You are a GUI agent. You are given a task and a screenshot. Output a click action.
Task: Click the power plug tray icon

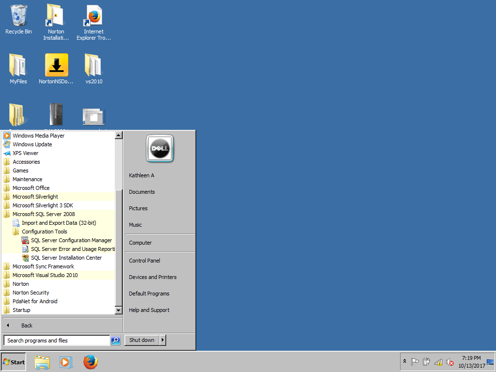(x=426, y=362)
